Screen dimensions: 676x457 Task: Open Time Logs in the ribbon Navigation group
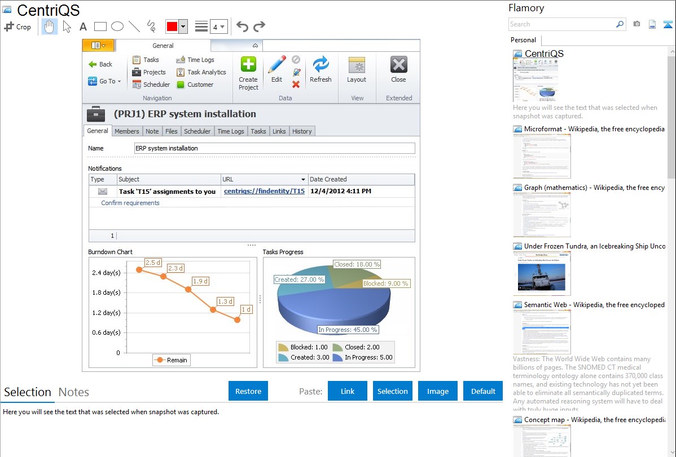[x=195, y=60]
